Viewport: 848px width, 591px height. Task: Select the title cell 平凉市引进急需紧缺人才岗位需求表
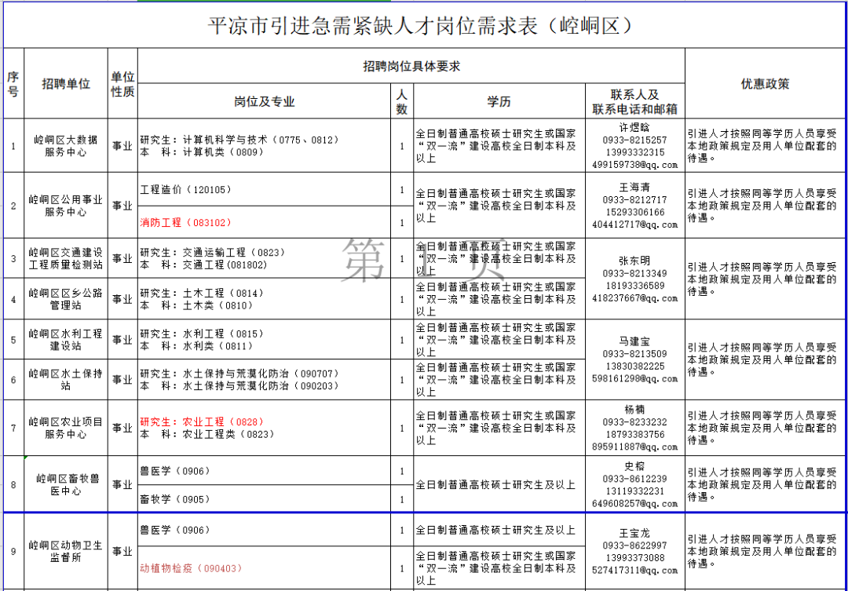(425, 25)
